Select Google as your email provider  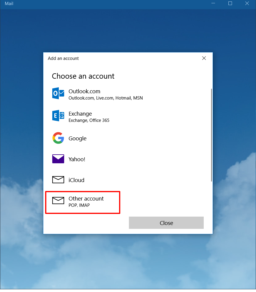[78, 138]
